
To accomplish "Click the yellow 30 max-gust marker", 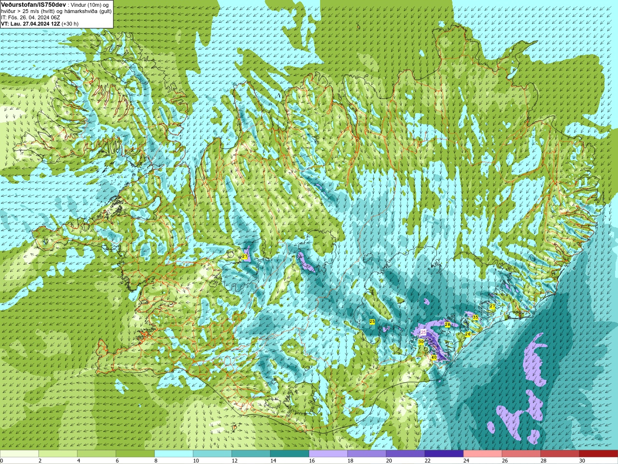I will [421, 342].
